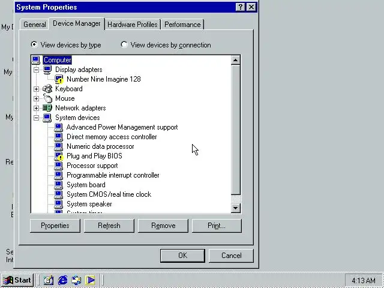Click the Network adapters card icon
Screen dimensions: 384x288
[47, 108]
